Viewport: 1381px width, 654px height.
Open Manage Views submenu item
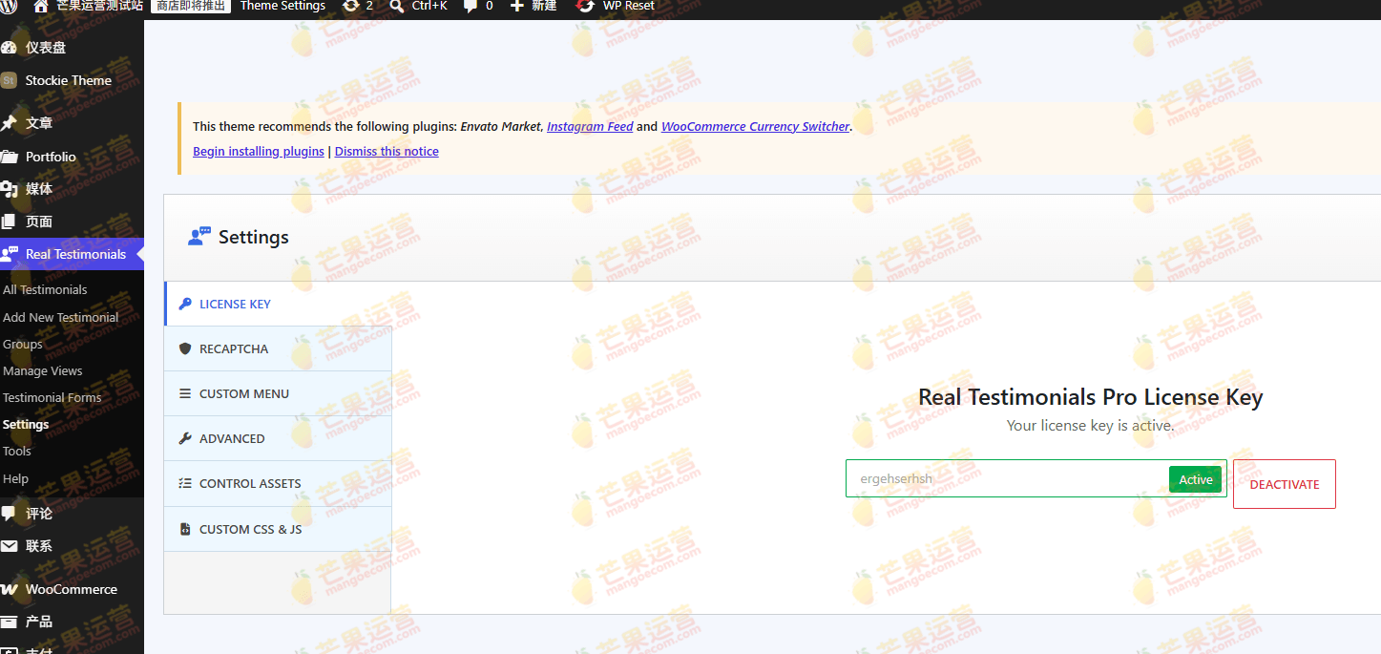point(43,370)
